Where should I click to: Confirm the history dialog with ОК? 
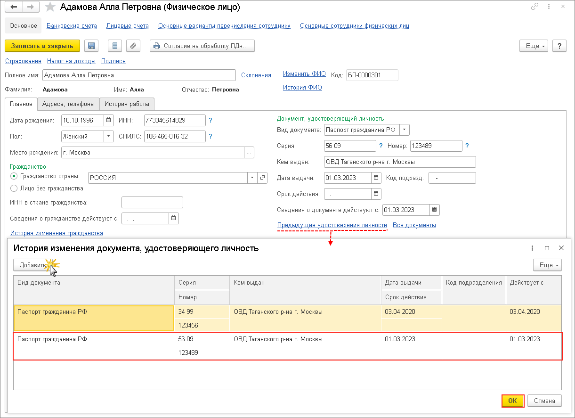(512, 401)
